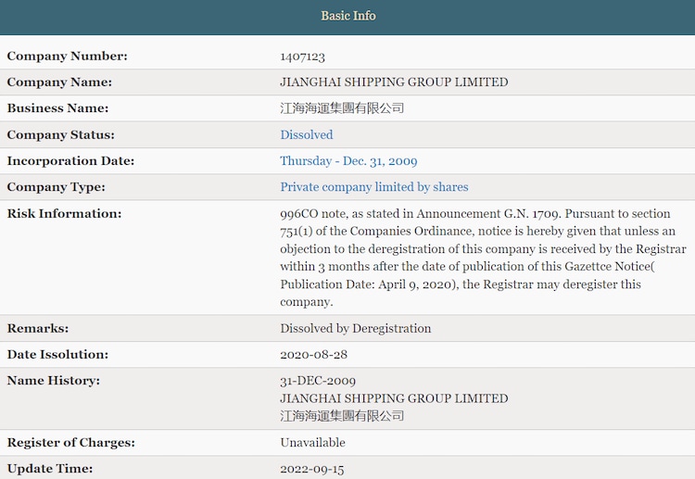Click the "Name History:" label
695x479 pixels.
[53, 380]
